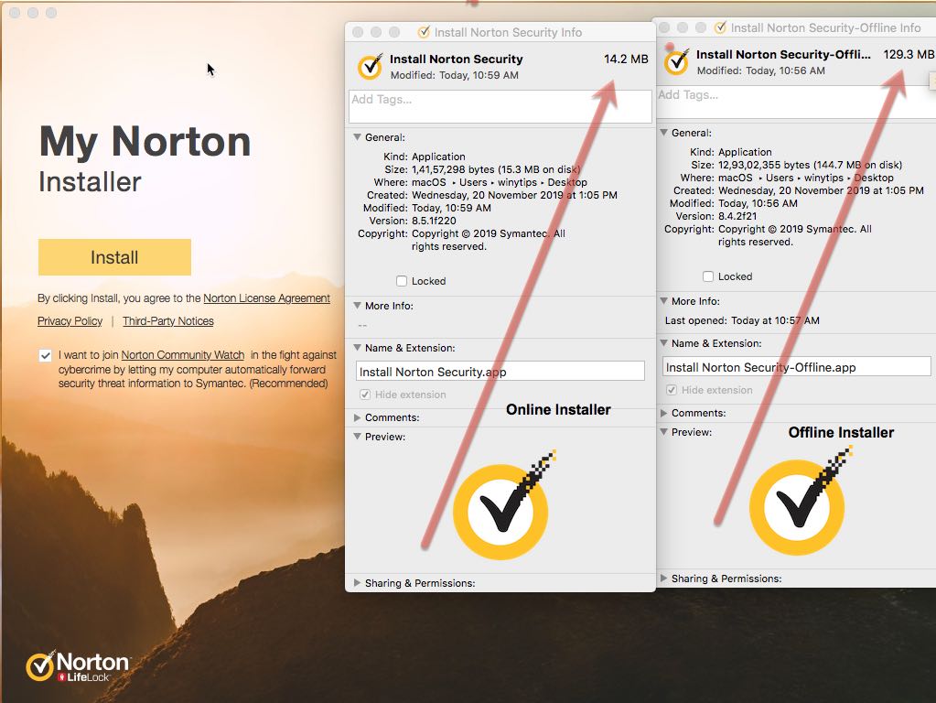Open the Norton Community Watch link
The height and width of the screenshot is (703, 936).
tap(183, 355)
